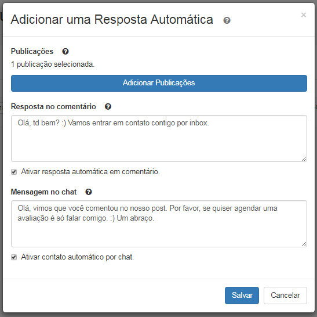Screen dimensions: 317x317
Task: Open the help icon next to Publicações
Action: point(65,52)
